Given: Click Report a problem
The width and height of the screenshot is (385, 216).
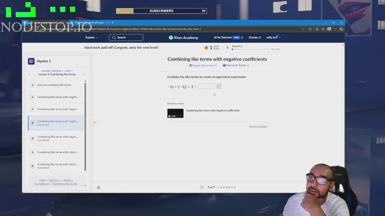Looking at the screenshot, I should tap(258, 126).
